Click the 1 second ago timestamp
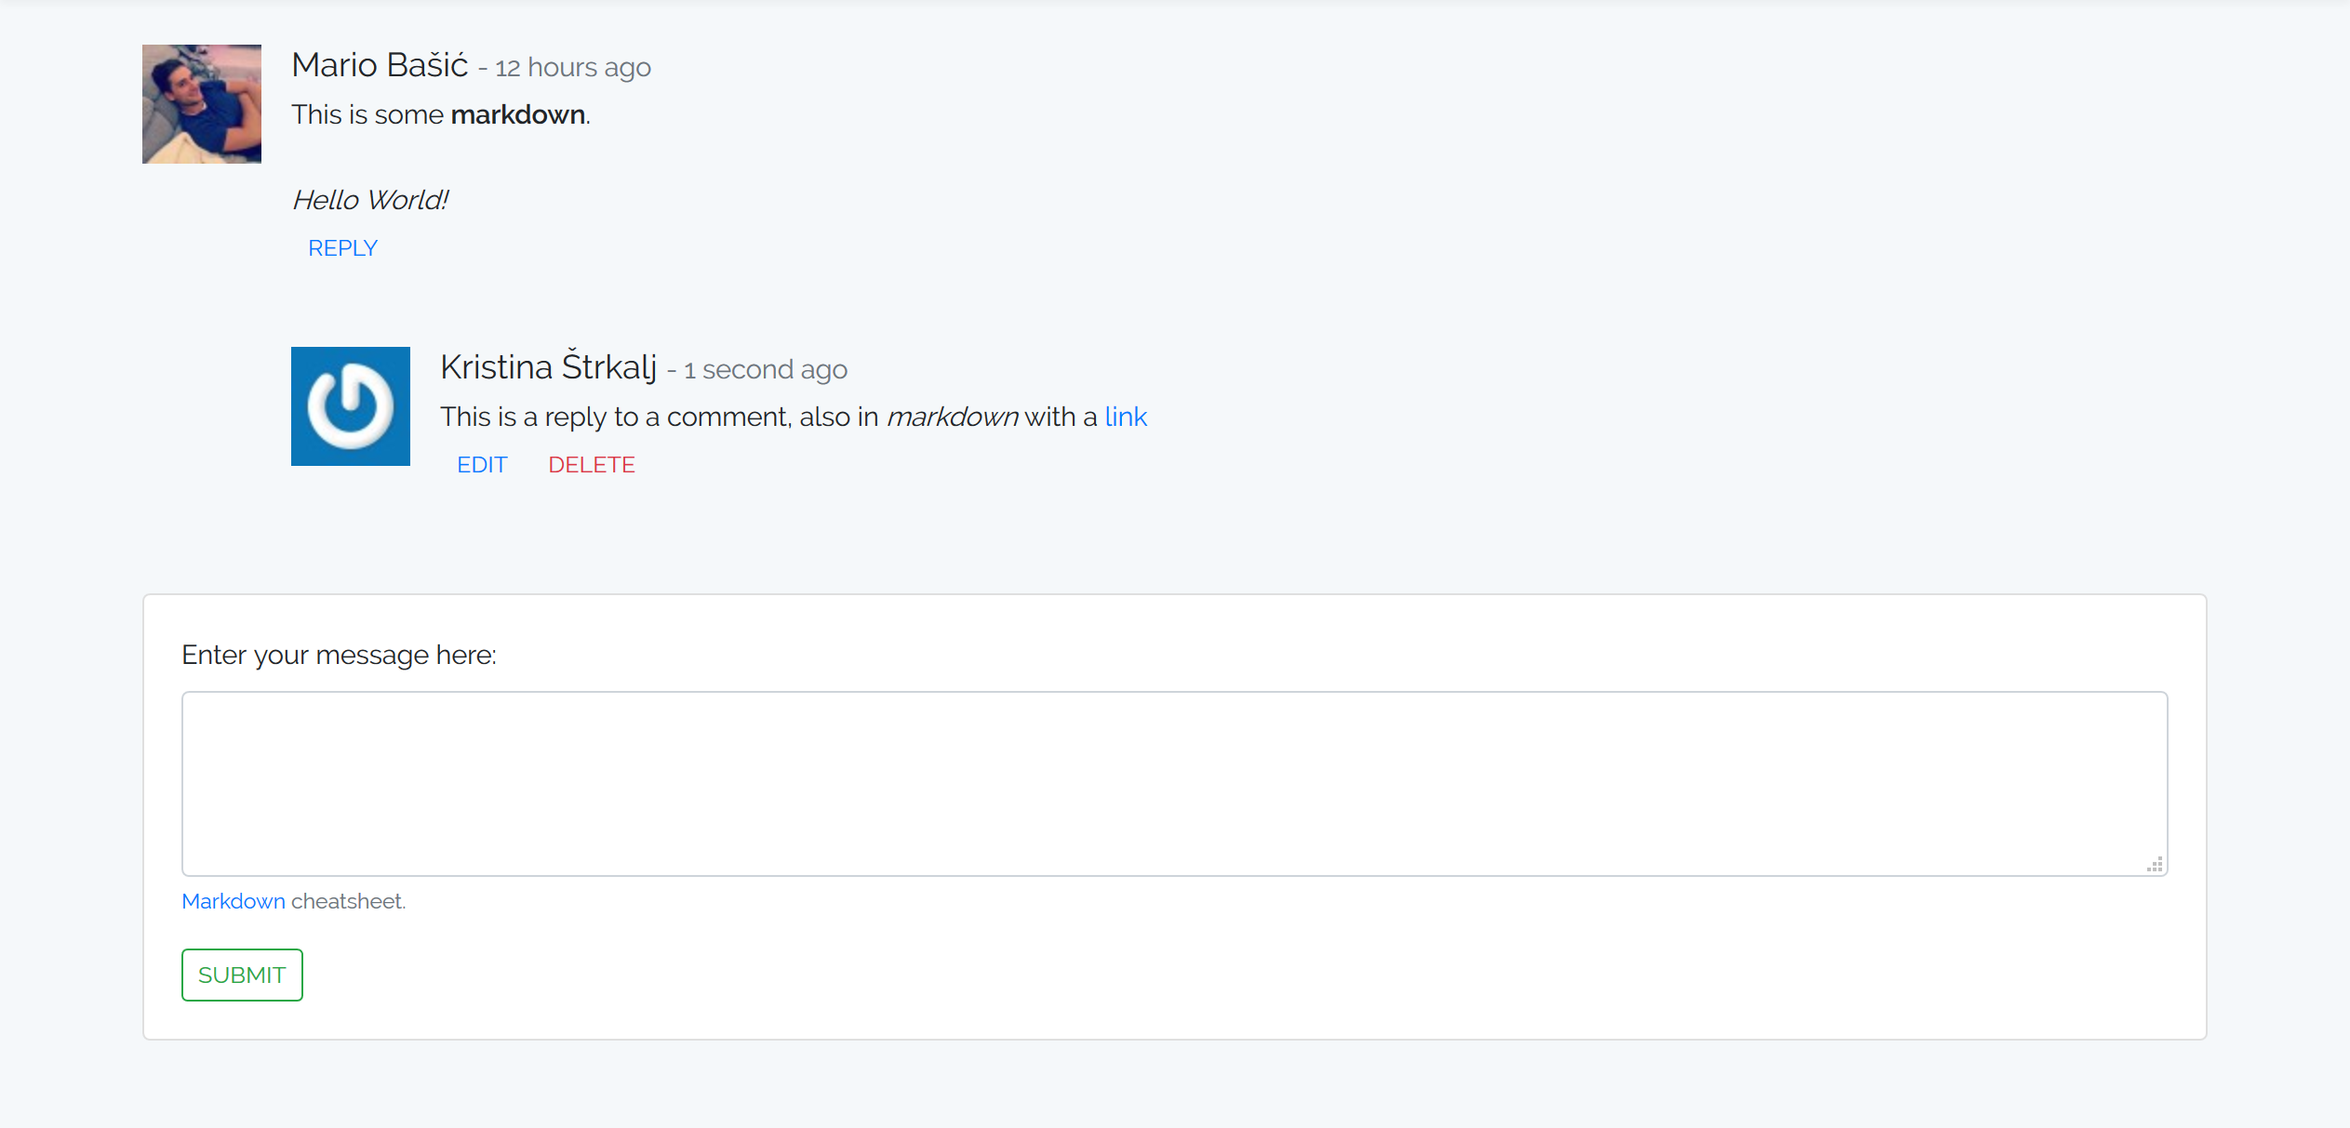The width and height of the screenshot is (2350, 1128). click(766, 369)
